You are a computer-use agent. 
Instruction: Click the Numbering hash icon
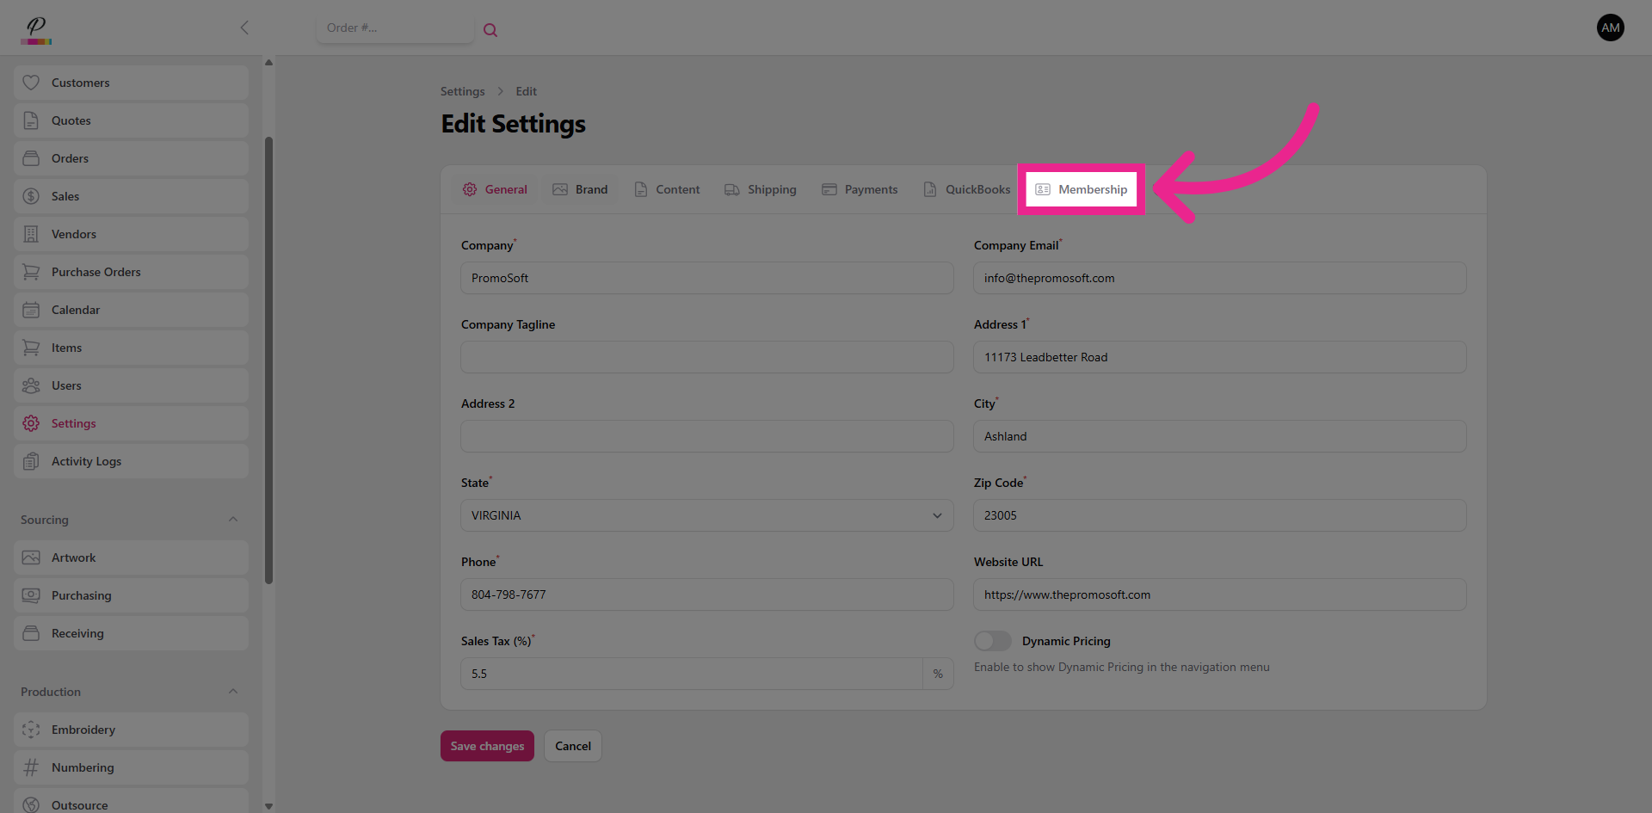[31, 767]
